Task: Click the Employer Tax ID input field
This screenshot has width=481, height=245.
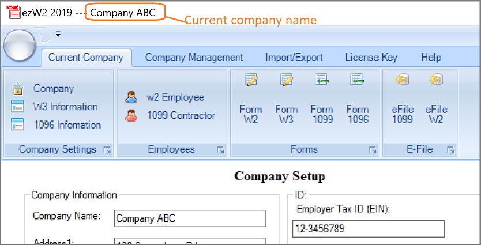Action: (368, 229)
